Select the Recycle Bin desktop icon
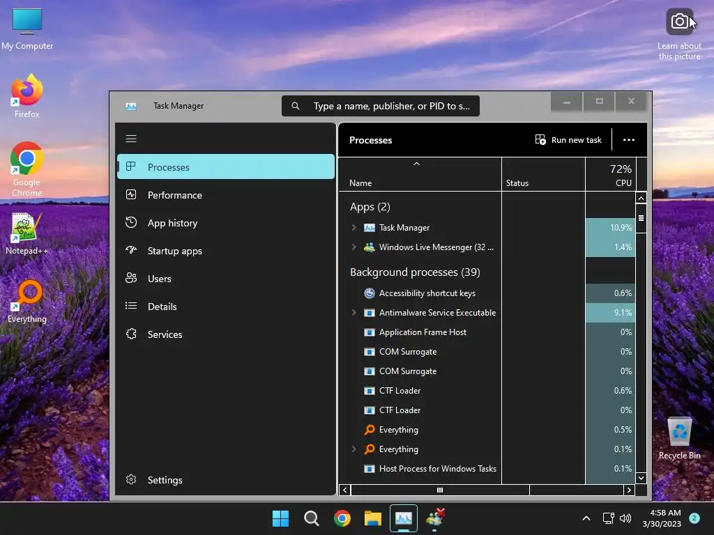Image resolution: width=714 pixels, height=535 pixels. point(679,437)
